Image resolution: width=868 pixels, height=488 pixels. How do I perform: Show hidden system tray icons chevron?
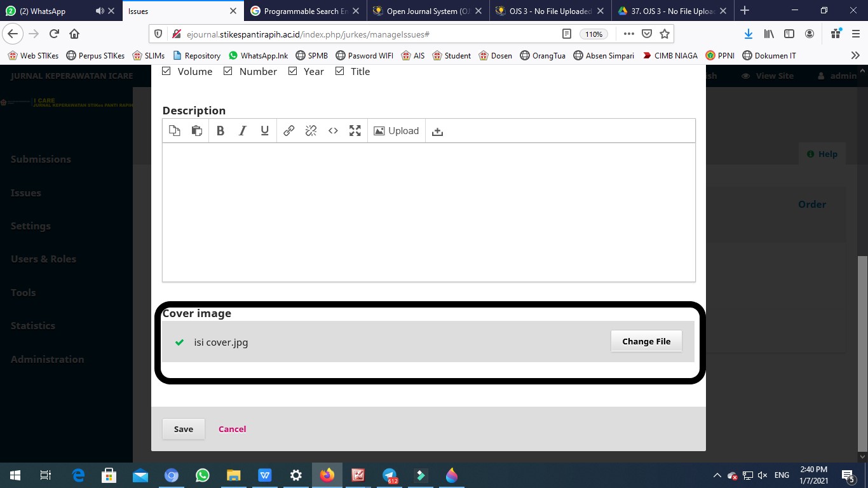coord(717,475)
